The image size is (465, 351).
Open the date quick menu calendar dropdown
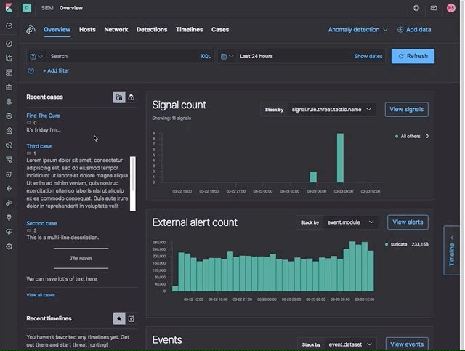[x=227, y=56]
